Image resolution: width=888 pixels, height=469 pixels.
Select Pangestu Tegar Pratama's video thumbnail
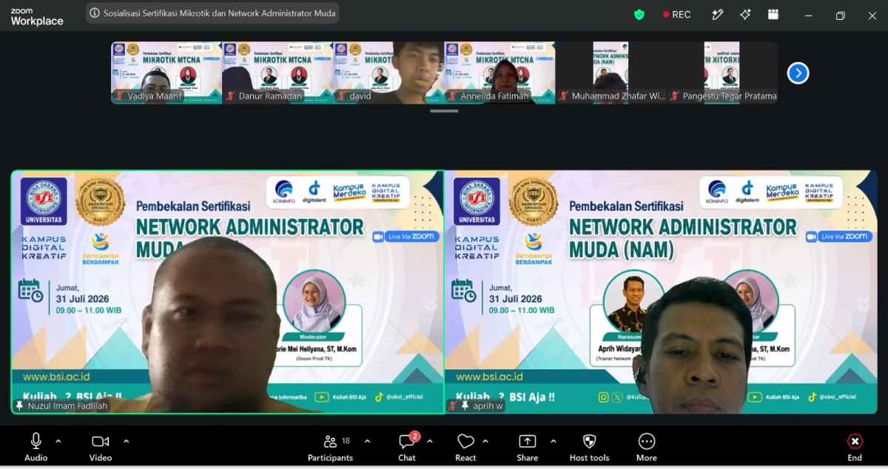[721, 72]
